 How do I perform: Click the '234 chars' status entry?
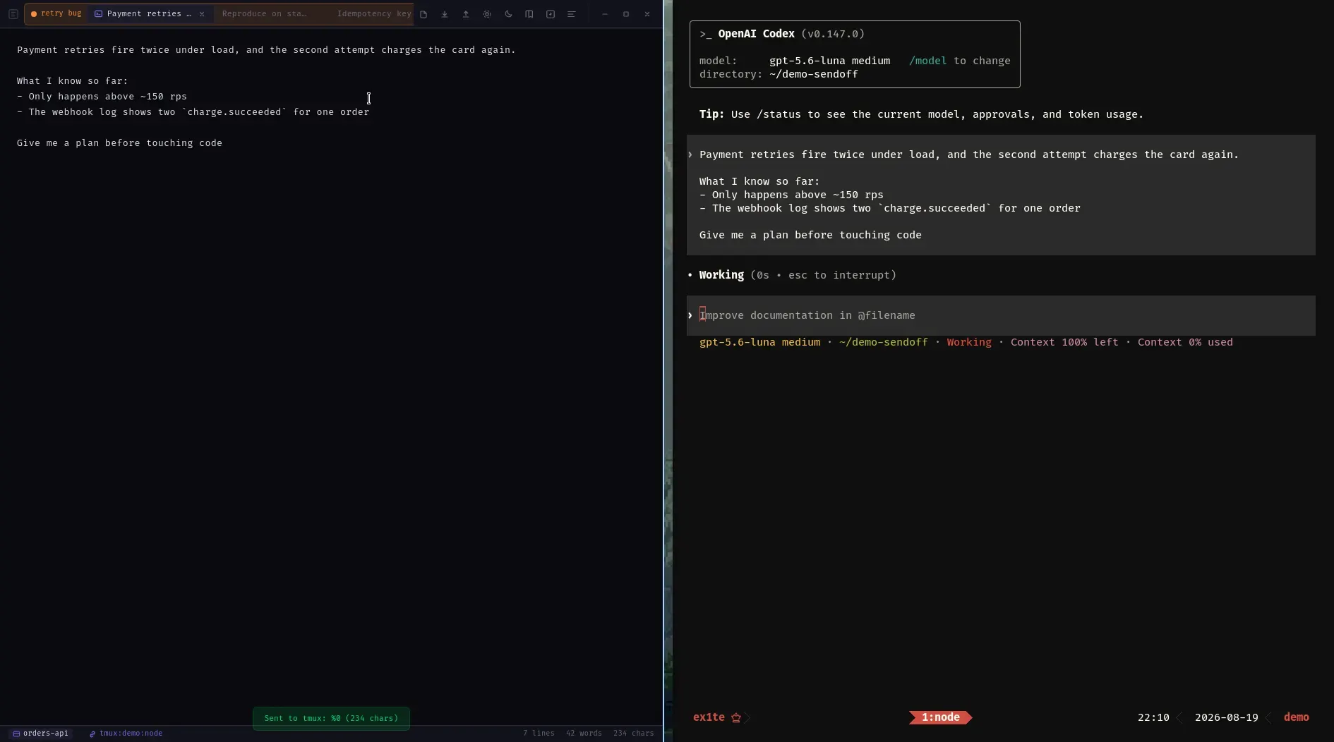(x=633, y=734)
